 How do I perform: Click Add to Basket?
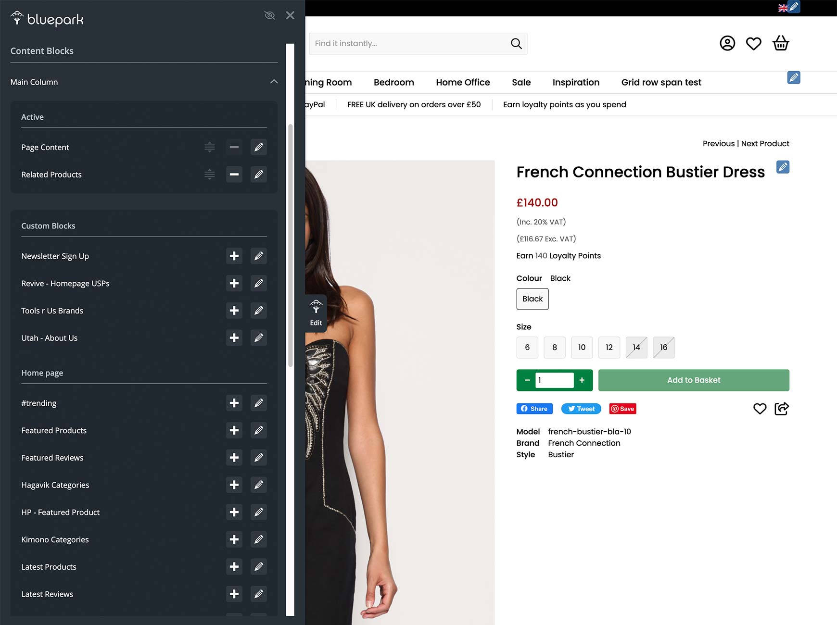(694, 380)
